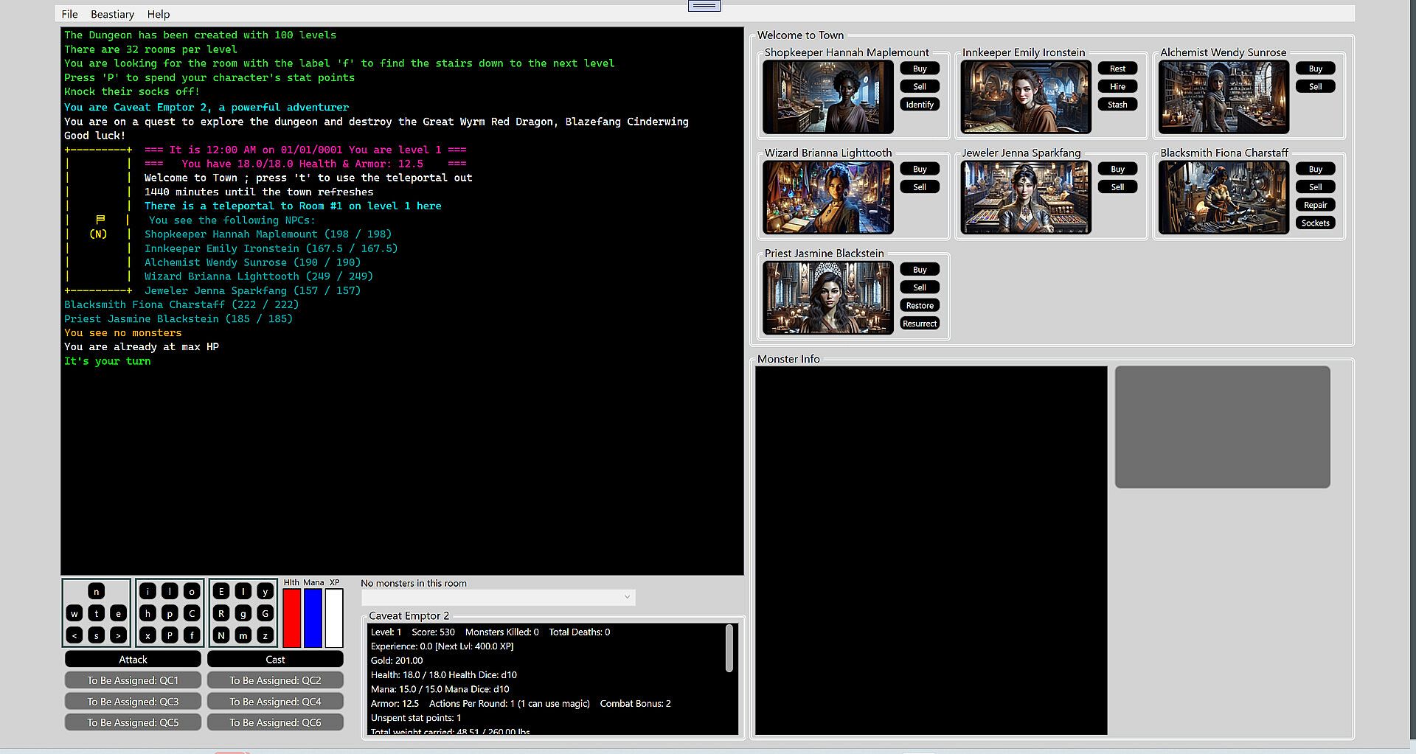Image resolution: width=1416 pixels, height=754 pixels.
Task: Click Identify at Shopkeeper Hannah Maplemount
Action: pos(920,105)
